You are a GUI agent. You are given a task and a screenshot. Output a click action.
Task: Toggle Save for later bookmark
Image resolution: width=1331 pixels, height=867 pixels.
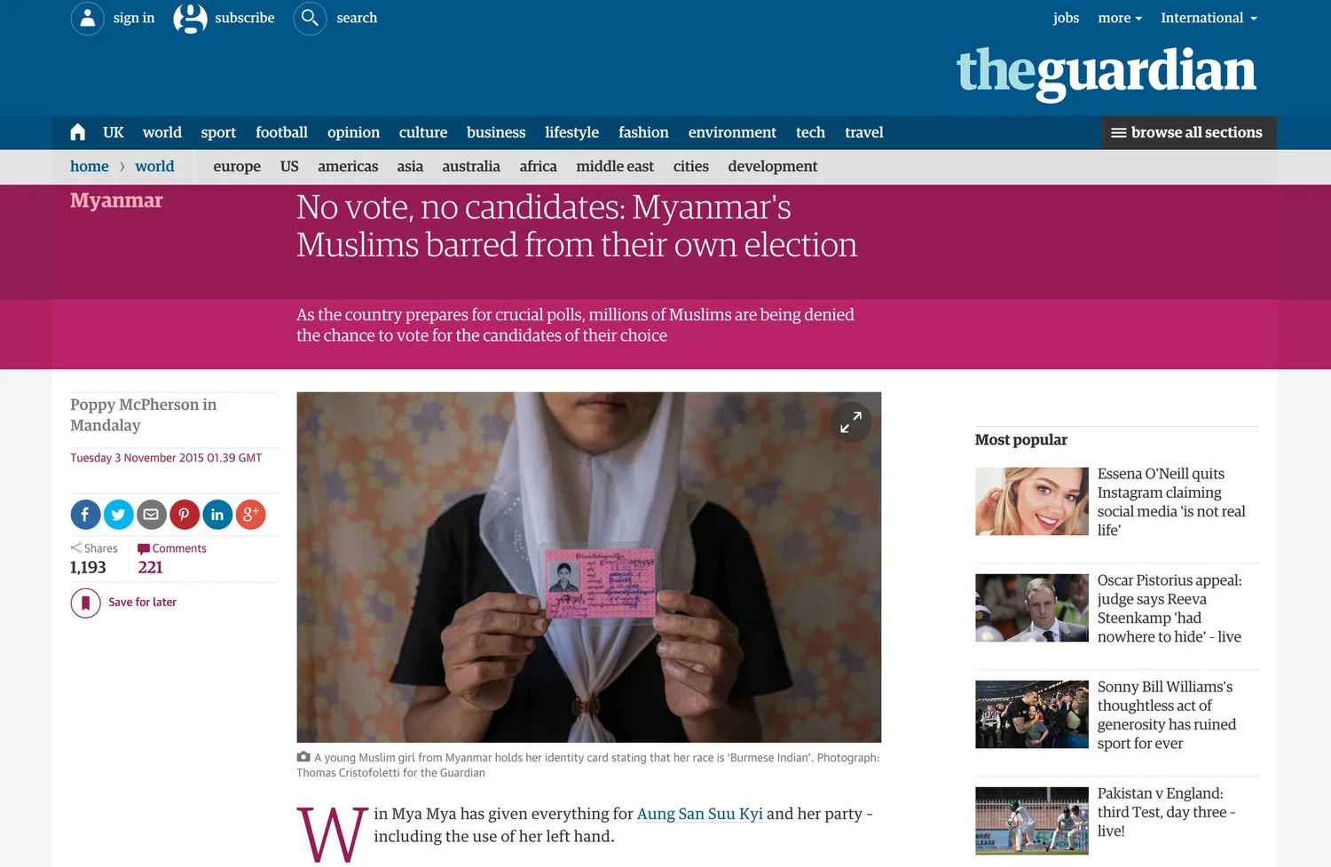point(85,603)
